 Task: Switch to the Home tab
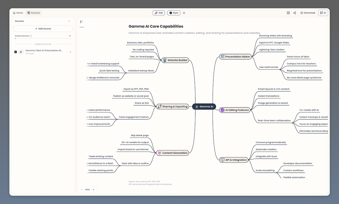[18, 13]
